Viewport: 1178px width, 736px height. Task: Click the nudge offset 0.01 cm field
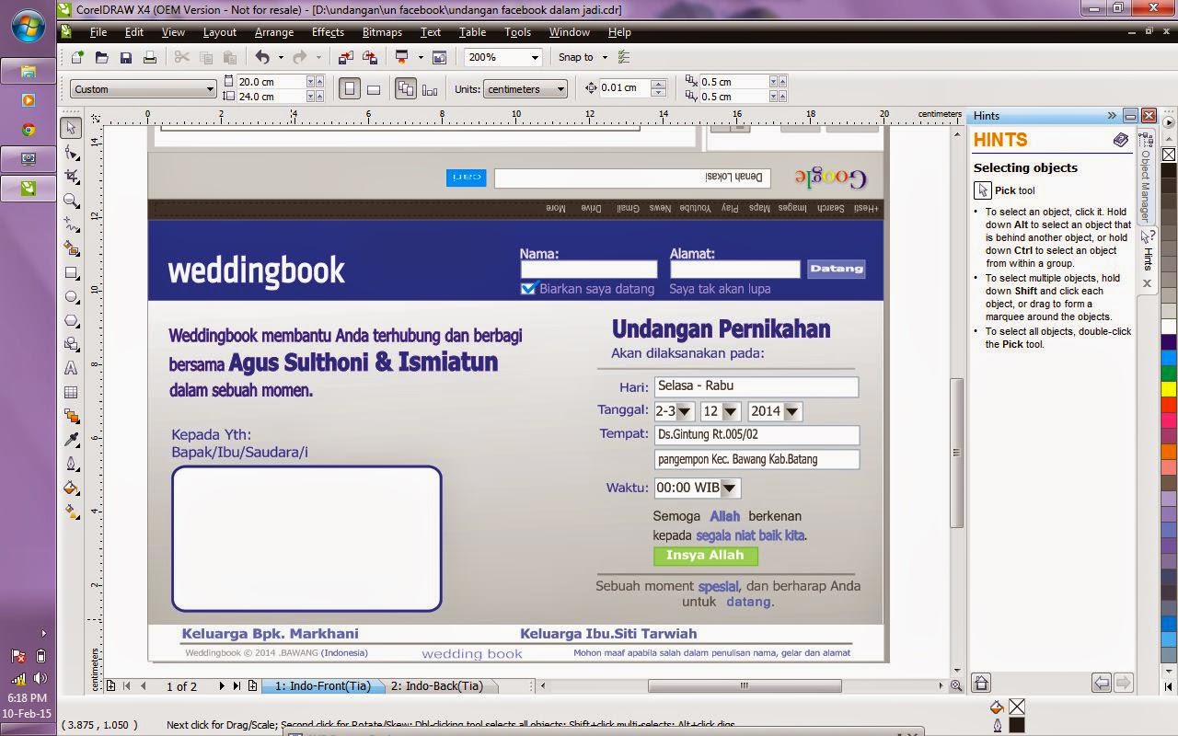[623, 88]
